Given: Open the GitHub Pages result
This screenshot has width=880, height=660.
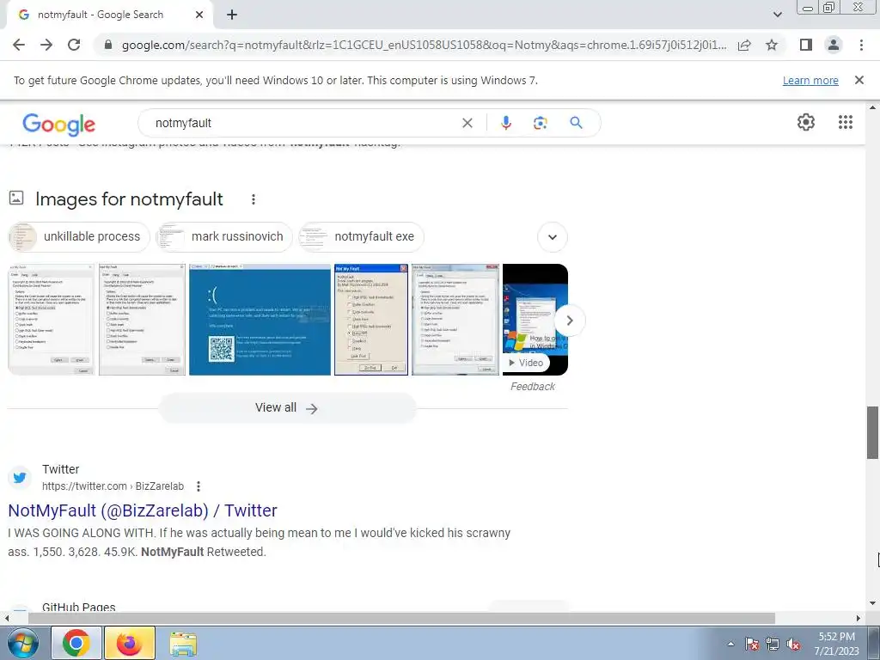Looking at the screenshot, I should (78, 607).
